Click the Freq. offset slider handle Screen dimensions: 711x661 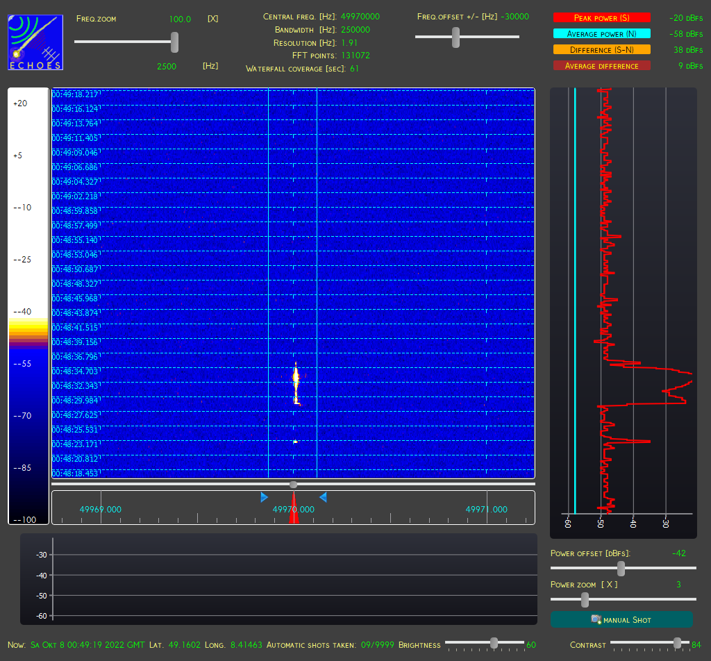pyautogui.click(x=455, y=37)
